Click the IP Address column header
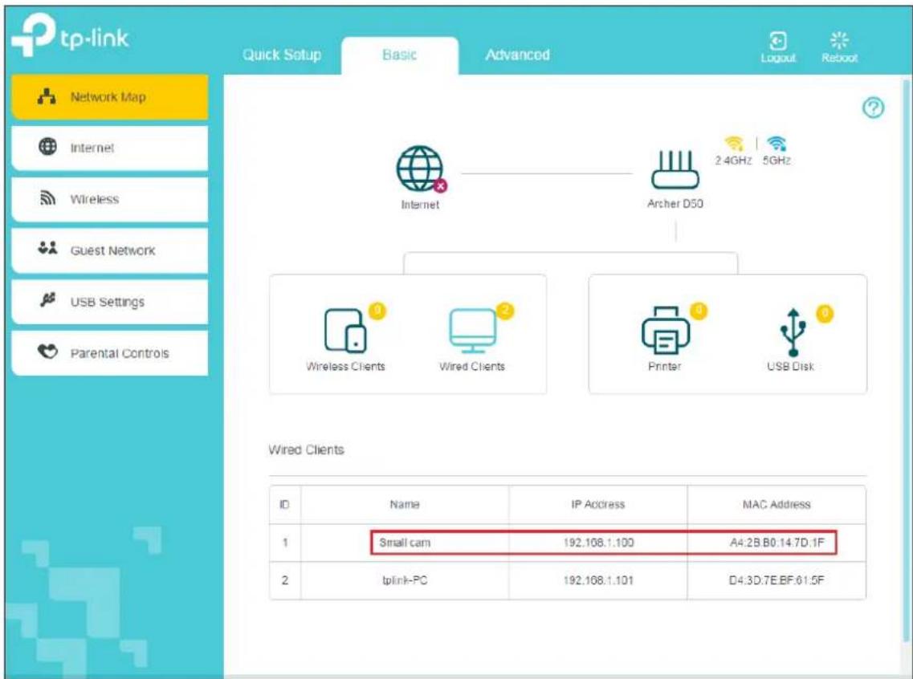 coord(598,505)
